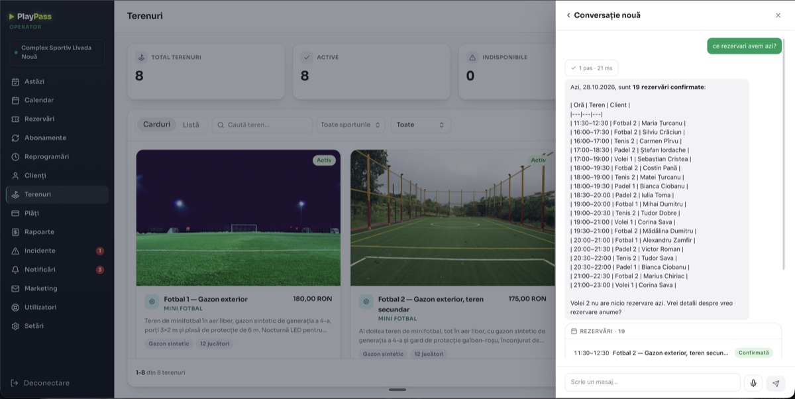Click the Fotbal 2 — Gazon exterior card title
The image size is (795, 399).
pyautogui.click(x=431, y=304)
